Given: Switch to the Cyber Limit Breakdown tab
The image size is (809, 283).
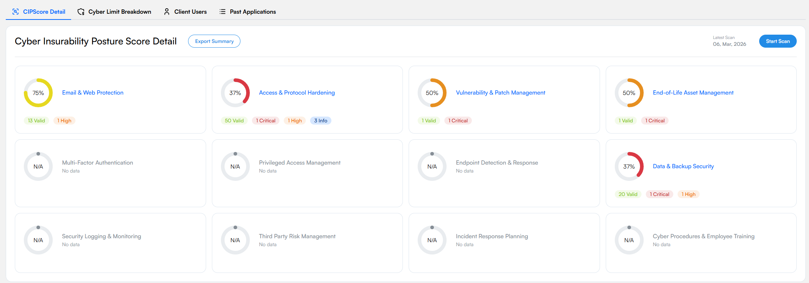Looking at the screenshot, I should tap(120, 12).
